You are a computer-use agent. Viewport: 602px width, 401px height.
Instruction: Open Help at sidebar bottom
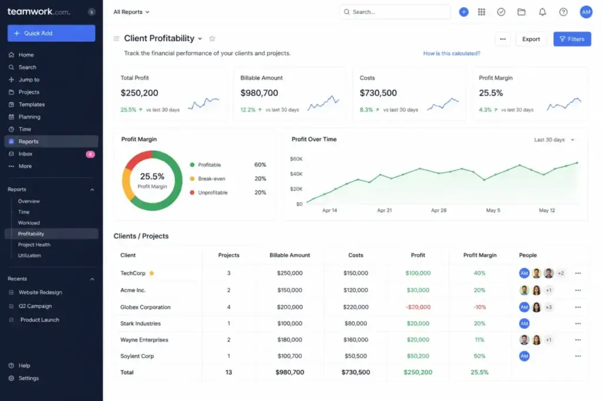[x=24, y=366]
